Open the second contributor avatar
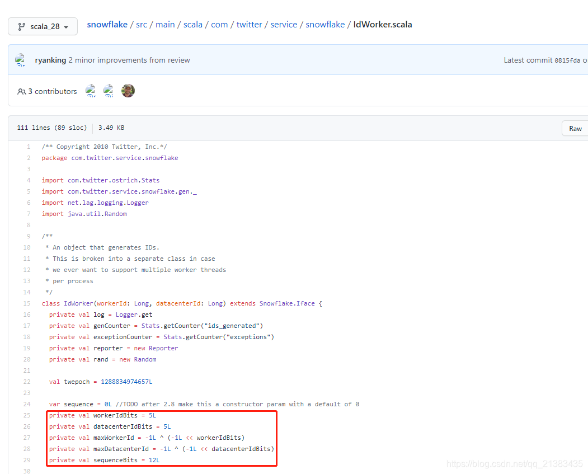Viewport: 588px width, 474px height. tap(109, 91)
